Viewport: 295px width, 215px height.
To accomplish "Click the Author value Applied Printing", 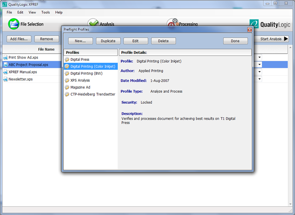I will [151, 71].
